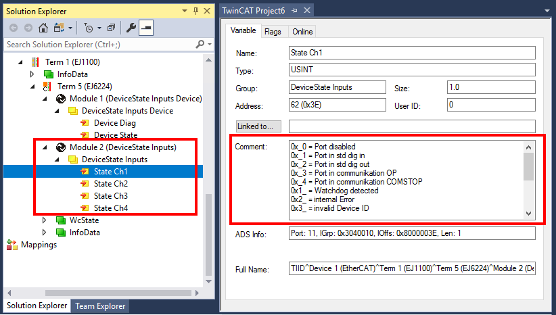Collapse the Term 5 (EJ6224) node
This screenshot has height=315, width=556.
33,87
